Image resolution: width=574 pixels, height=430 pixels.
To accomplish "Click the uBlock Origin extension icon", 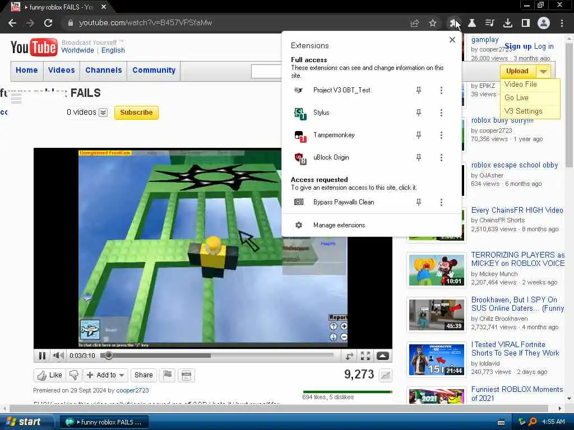I will [x=300, y=158].
